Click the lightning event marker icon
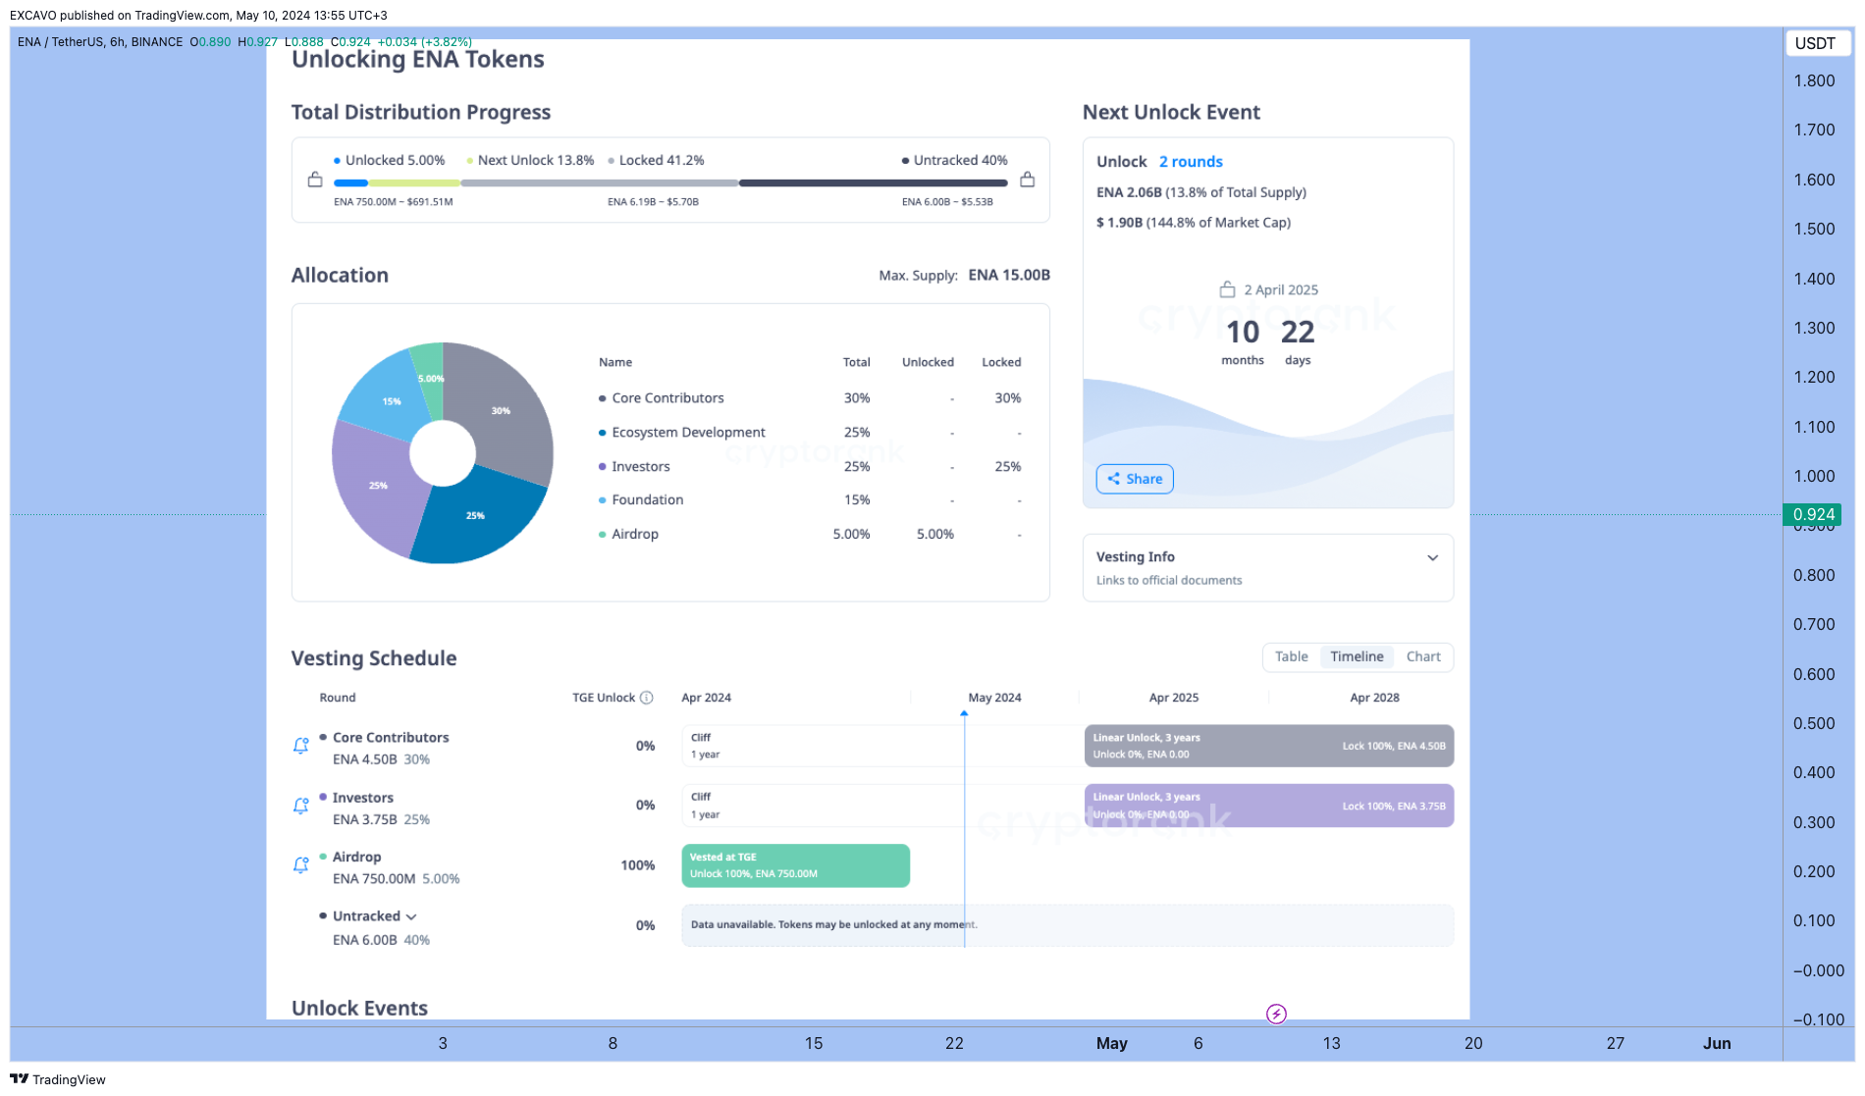This screenshot has width=1865, height=1096. 1276,1014
